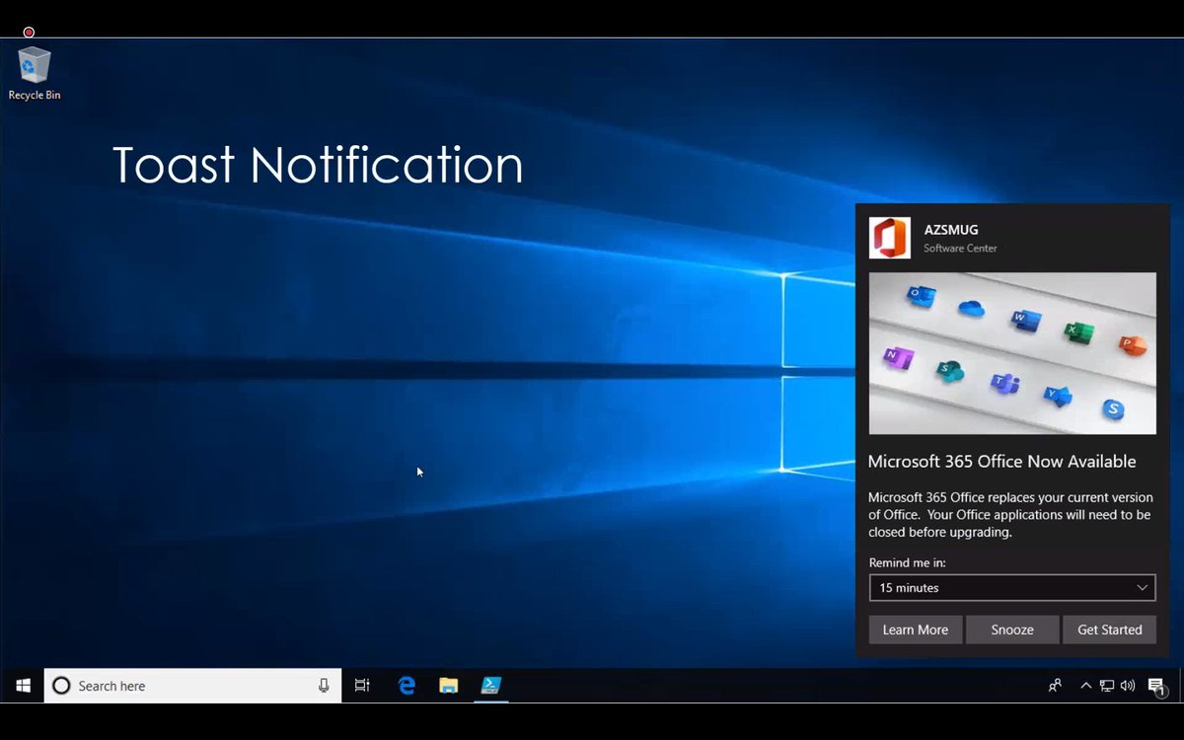Click the microphone icon in search box

point(324,686)
